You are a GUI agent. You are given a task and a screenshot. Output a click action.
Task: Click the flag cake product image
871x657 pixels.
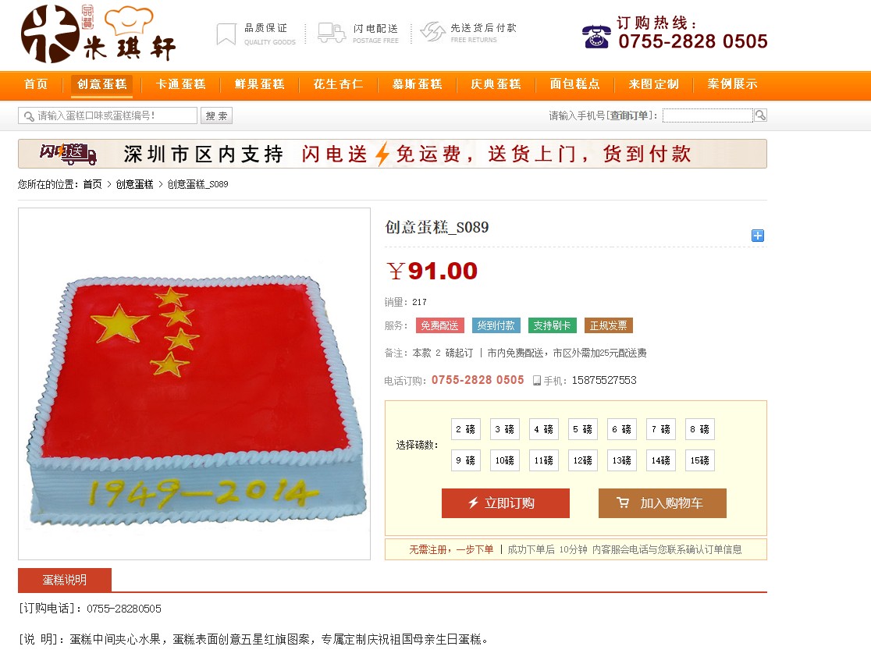click(x=194, y=384)
